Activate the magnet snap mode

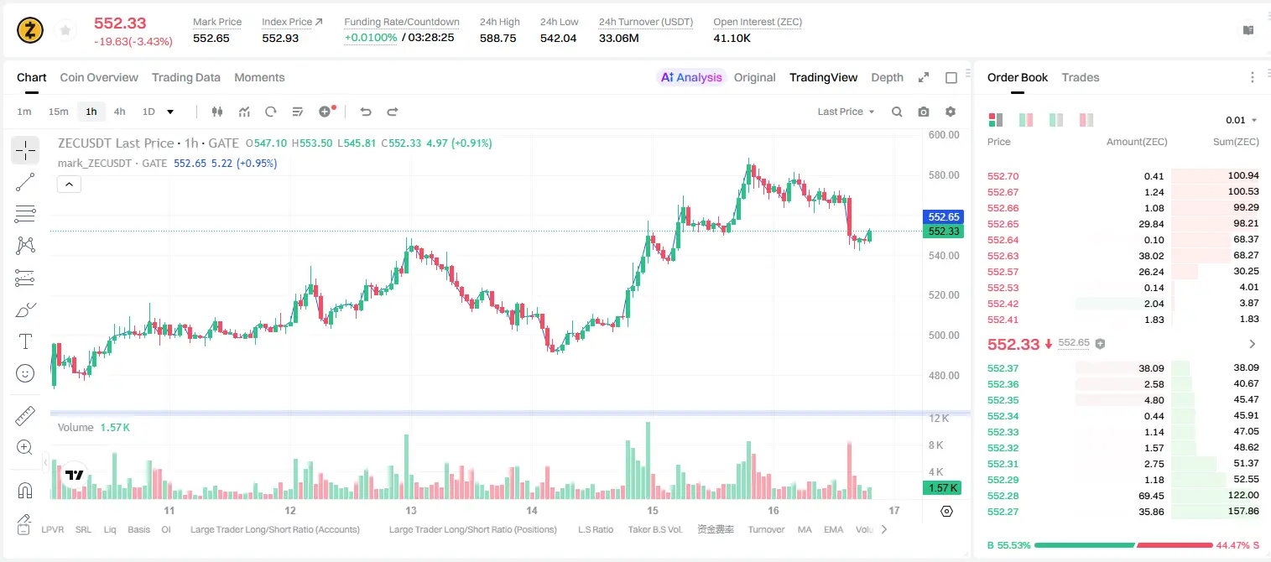[25, 490]
